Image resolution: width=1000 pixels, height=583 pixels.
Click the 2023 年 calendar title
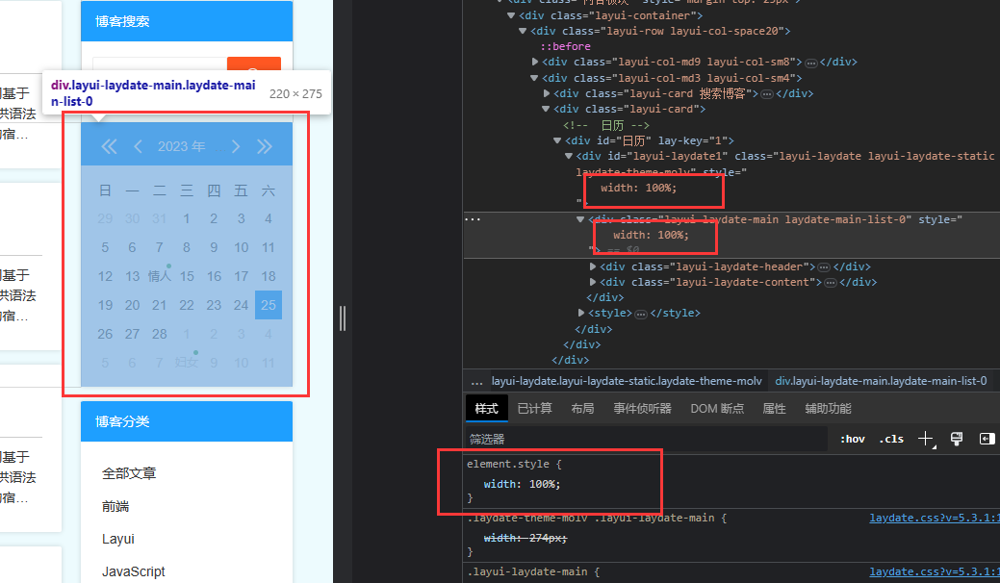(x=182, y=146)
